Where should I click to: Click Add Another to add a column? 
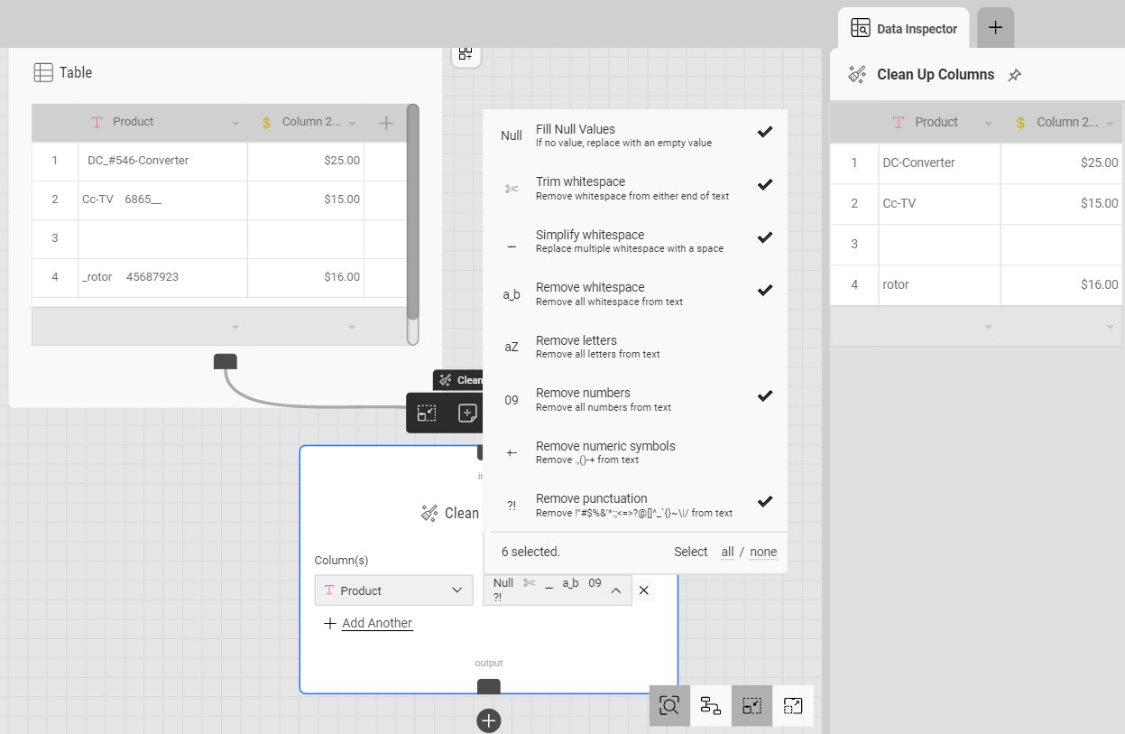[x=368, y=623]
